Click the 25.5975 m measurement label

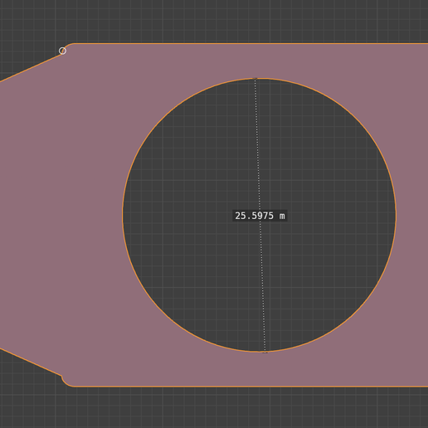coord(260,216)
